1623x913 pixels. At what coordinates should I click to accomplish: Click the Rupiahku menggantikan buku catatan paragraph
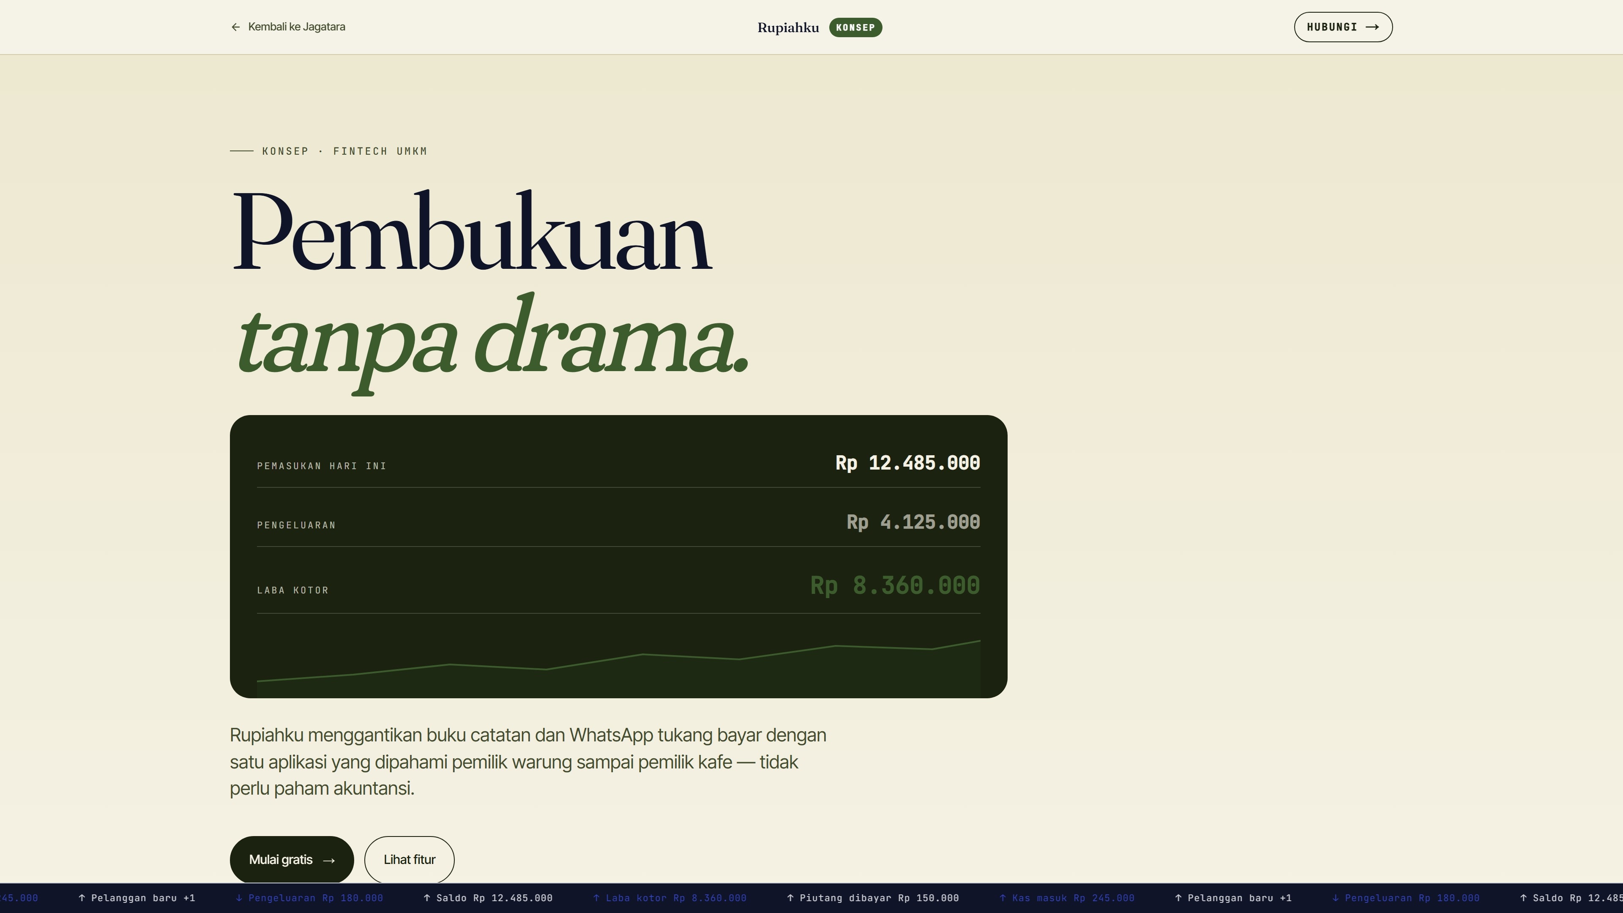click(528, 762)
